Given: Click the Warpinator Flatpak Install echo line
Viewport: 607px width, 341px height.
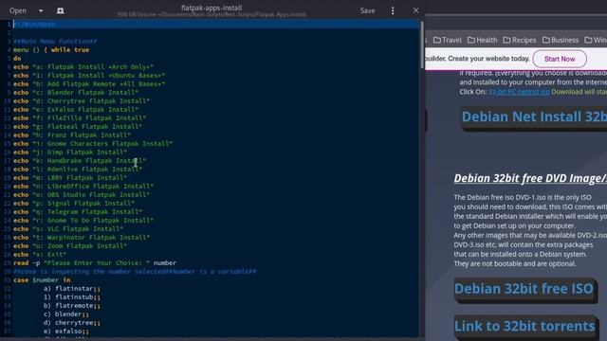Looking at the screenshot, I should pyautogui.click(x=82, y=238).
